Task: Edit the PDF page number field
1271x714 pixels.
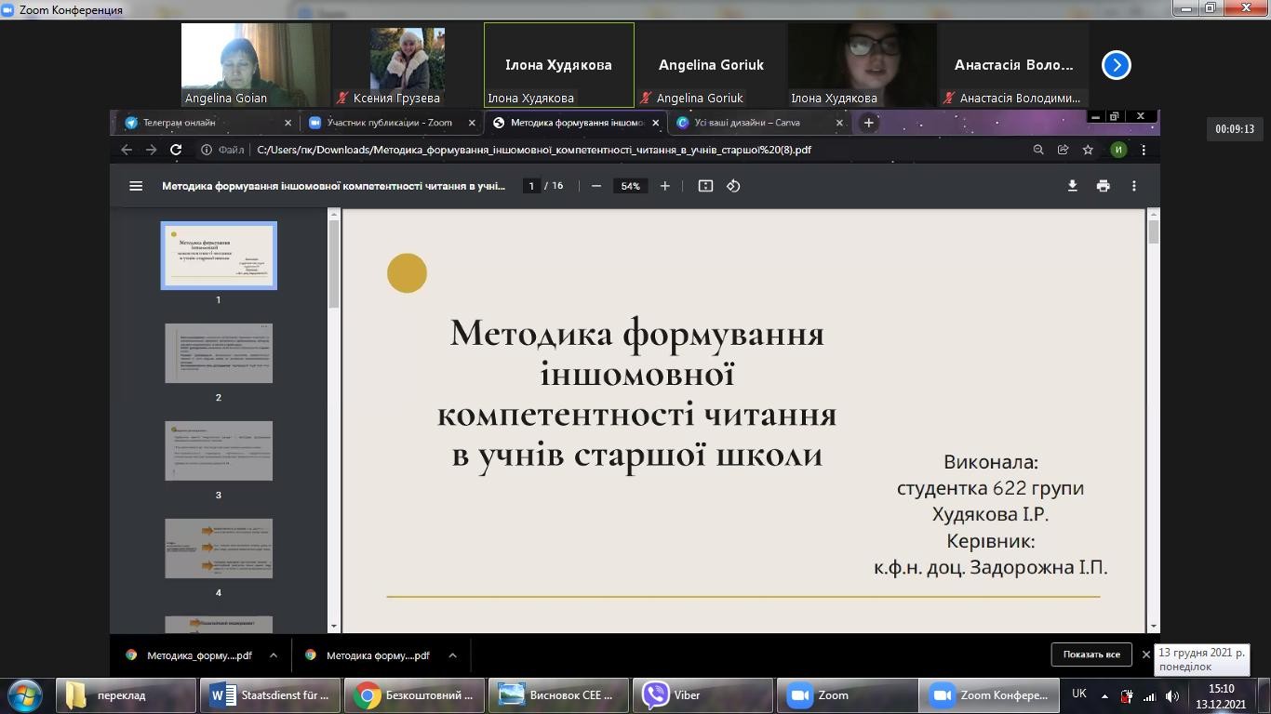Action: point(531,186)
